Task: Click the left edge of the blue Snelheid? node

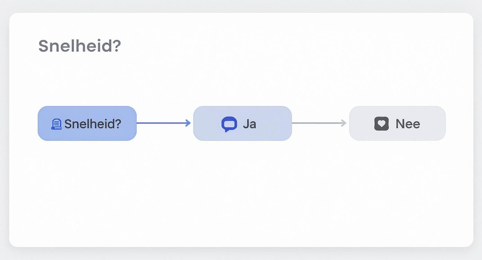Action: 39,123
